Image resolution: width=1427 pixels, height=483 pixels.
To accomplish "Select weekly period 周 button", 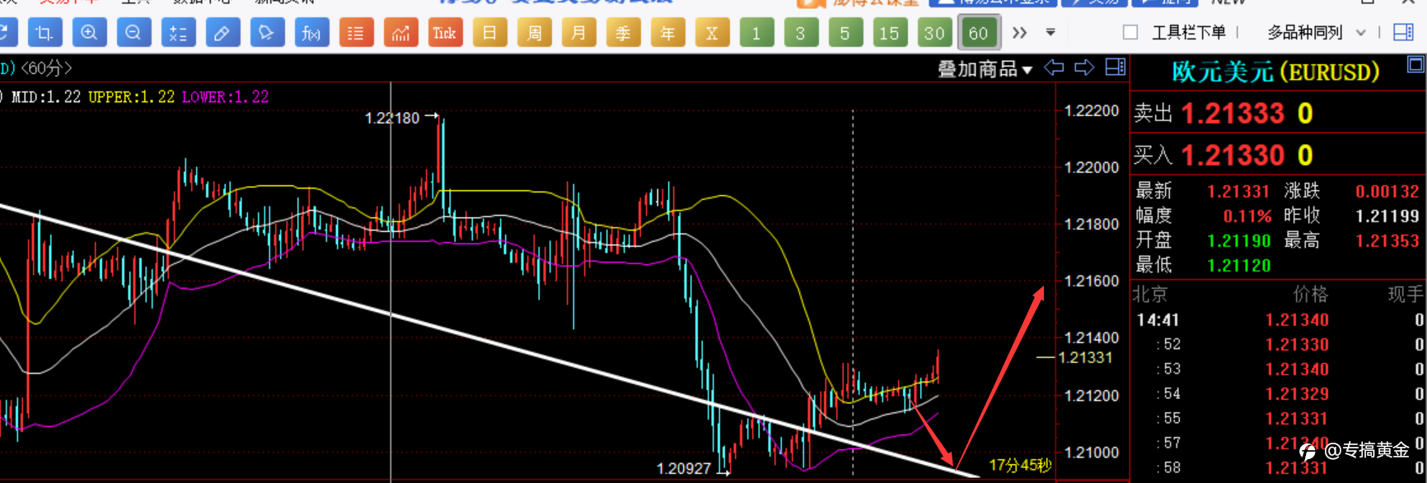I will [534, 33].
